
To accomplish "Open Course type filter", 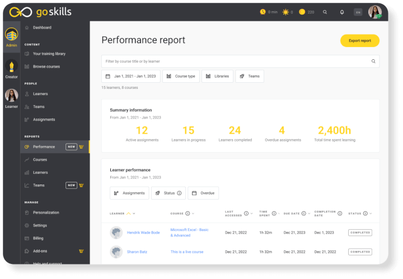I will [181, 76].
